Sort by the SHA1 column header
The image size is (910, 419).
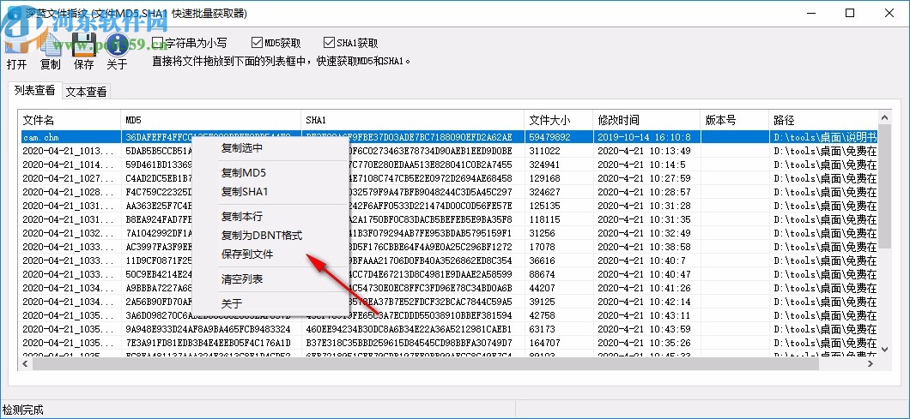pyautogui.click(x=413, y=120)
